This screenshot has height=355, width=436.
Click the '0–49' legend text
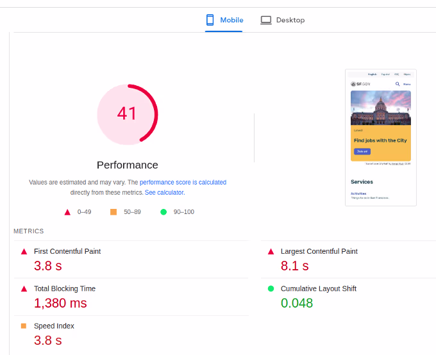tap(84, 212)
